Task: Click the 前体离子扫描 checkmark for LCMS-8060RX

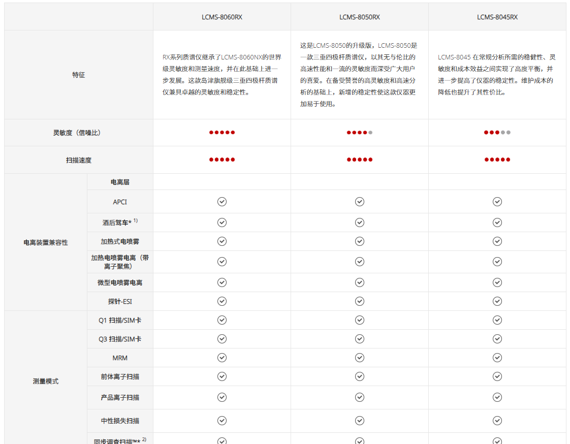Action: (x=221, y=376)
